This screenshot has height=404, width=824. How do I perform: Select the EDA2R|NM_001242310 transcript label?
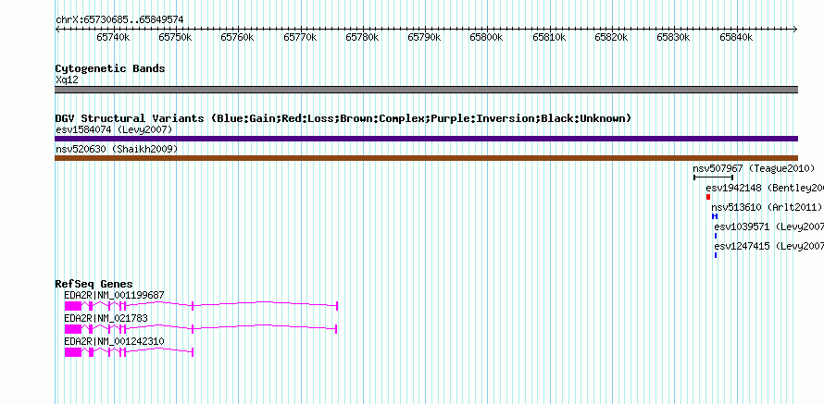114,341
